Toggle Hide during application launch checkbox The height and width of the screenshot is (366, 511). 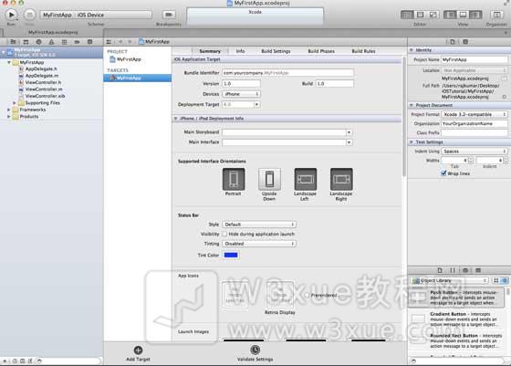coord(224,234)
